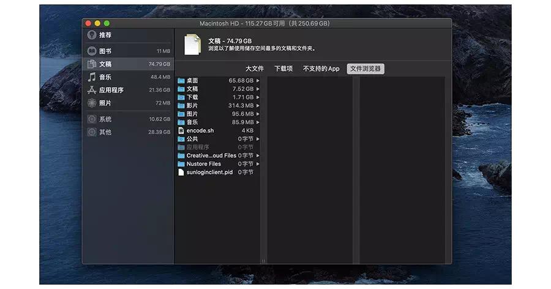Click the 其他 gear icon
This screenshot has width=551, height=289.
click(x=92, y=132)
